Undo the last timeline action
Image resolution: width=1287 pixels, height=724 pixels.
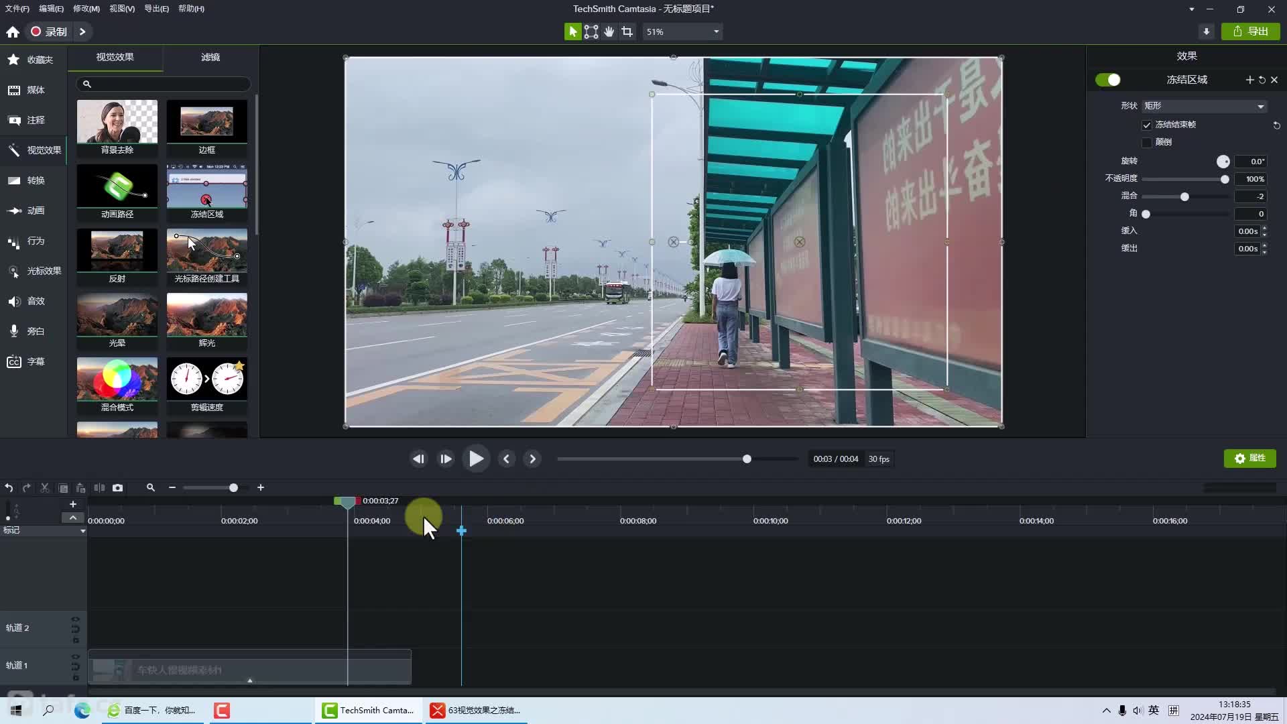(x=9, y=488)
